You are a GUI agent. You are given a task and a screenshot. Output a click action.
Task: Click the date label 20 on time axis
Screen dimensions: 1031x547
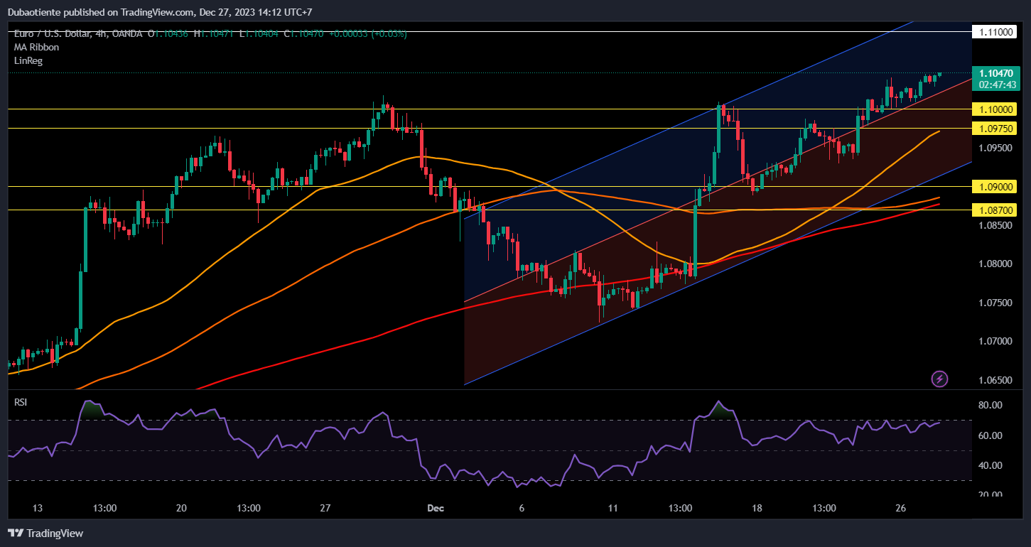[181, 509]
